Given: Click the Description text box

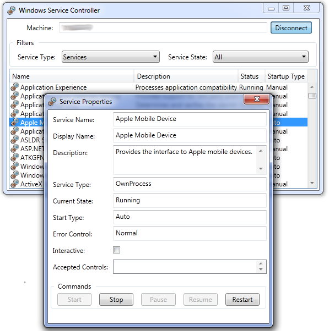Looking at the screenshot, I should tap(190, 160).
